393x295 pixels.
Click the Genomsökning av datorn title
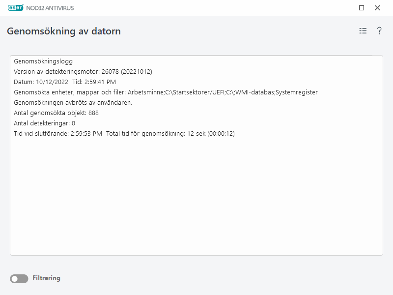coord(64,30)
